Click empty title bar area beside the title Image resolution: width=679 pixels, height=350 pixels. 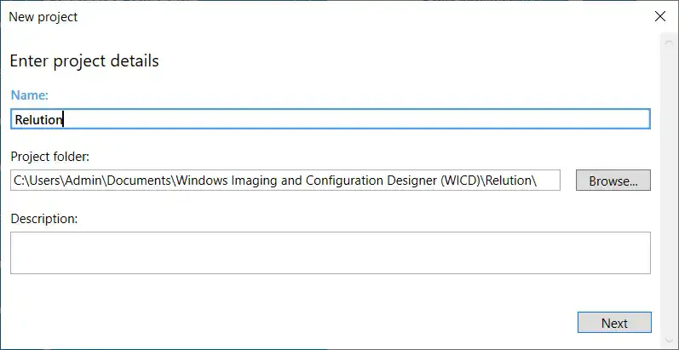point(341,16)
